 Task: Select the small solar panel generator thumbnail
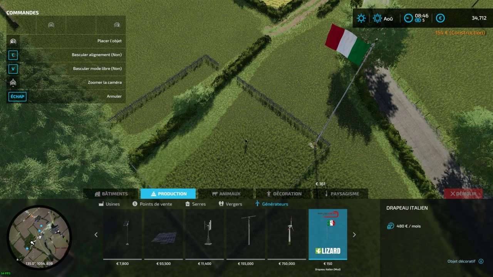click(x=122, y=234)
